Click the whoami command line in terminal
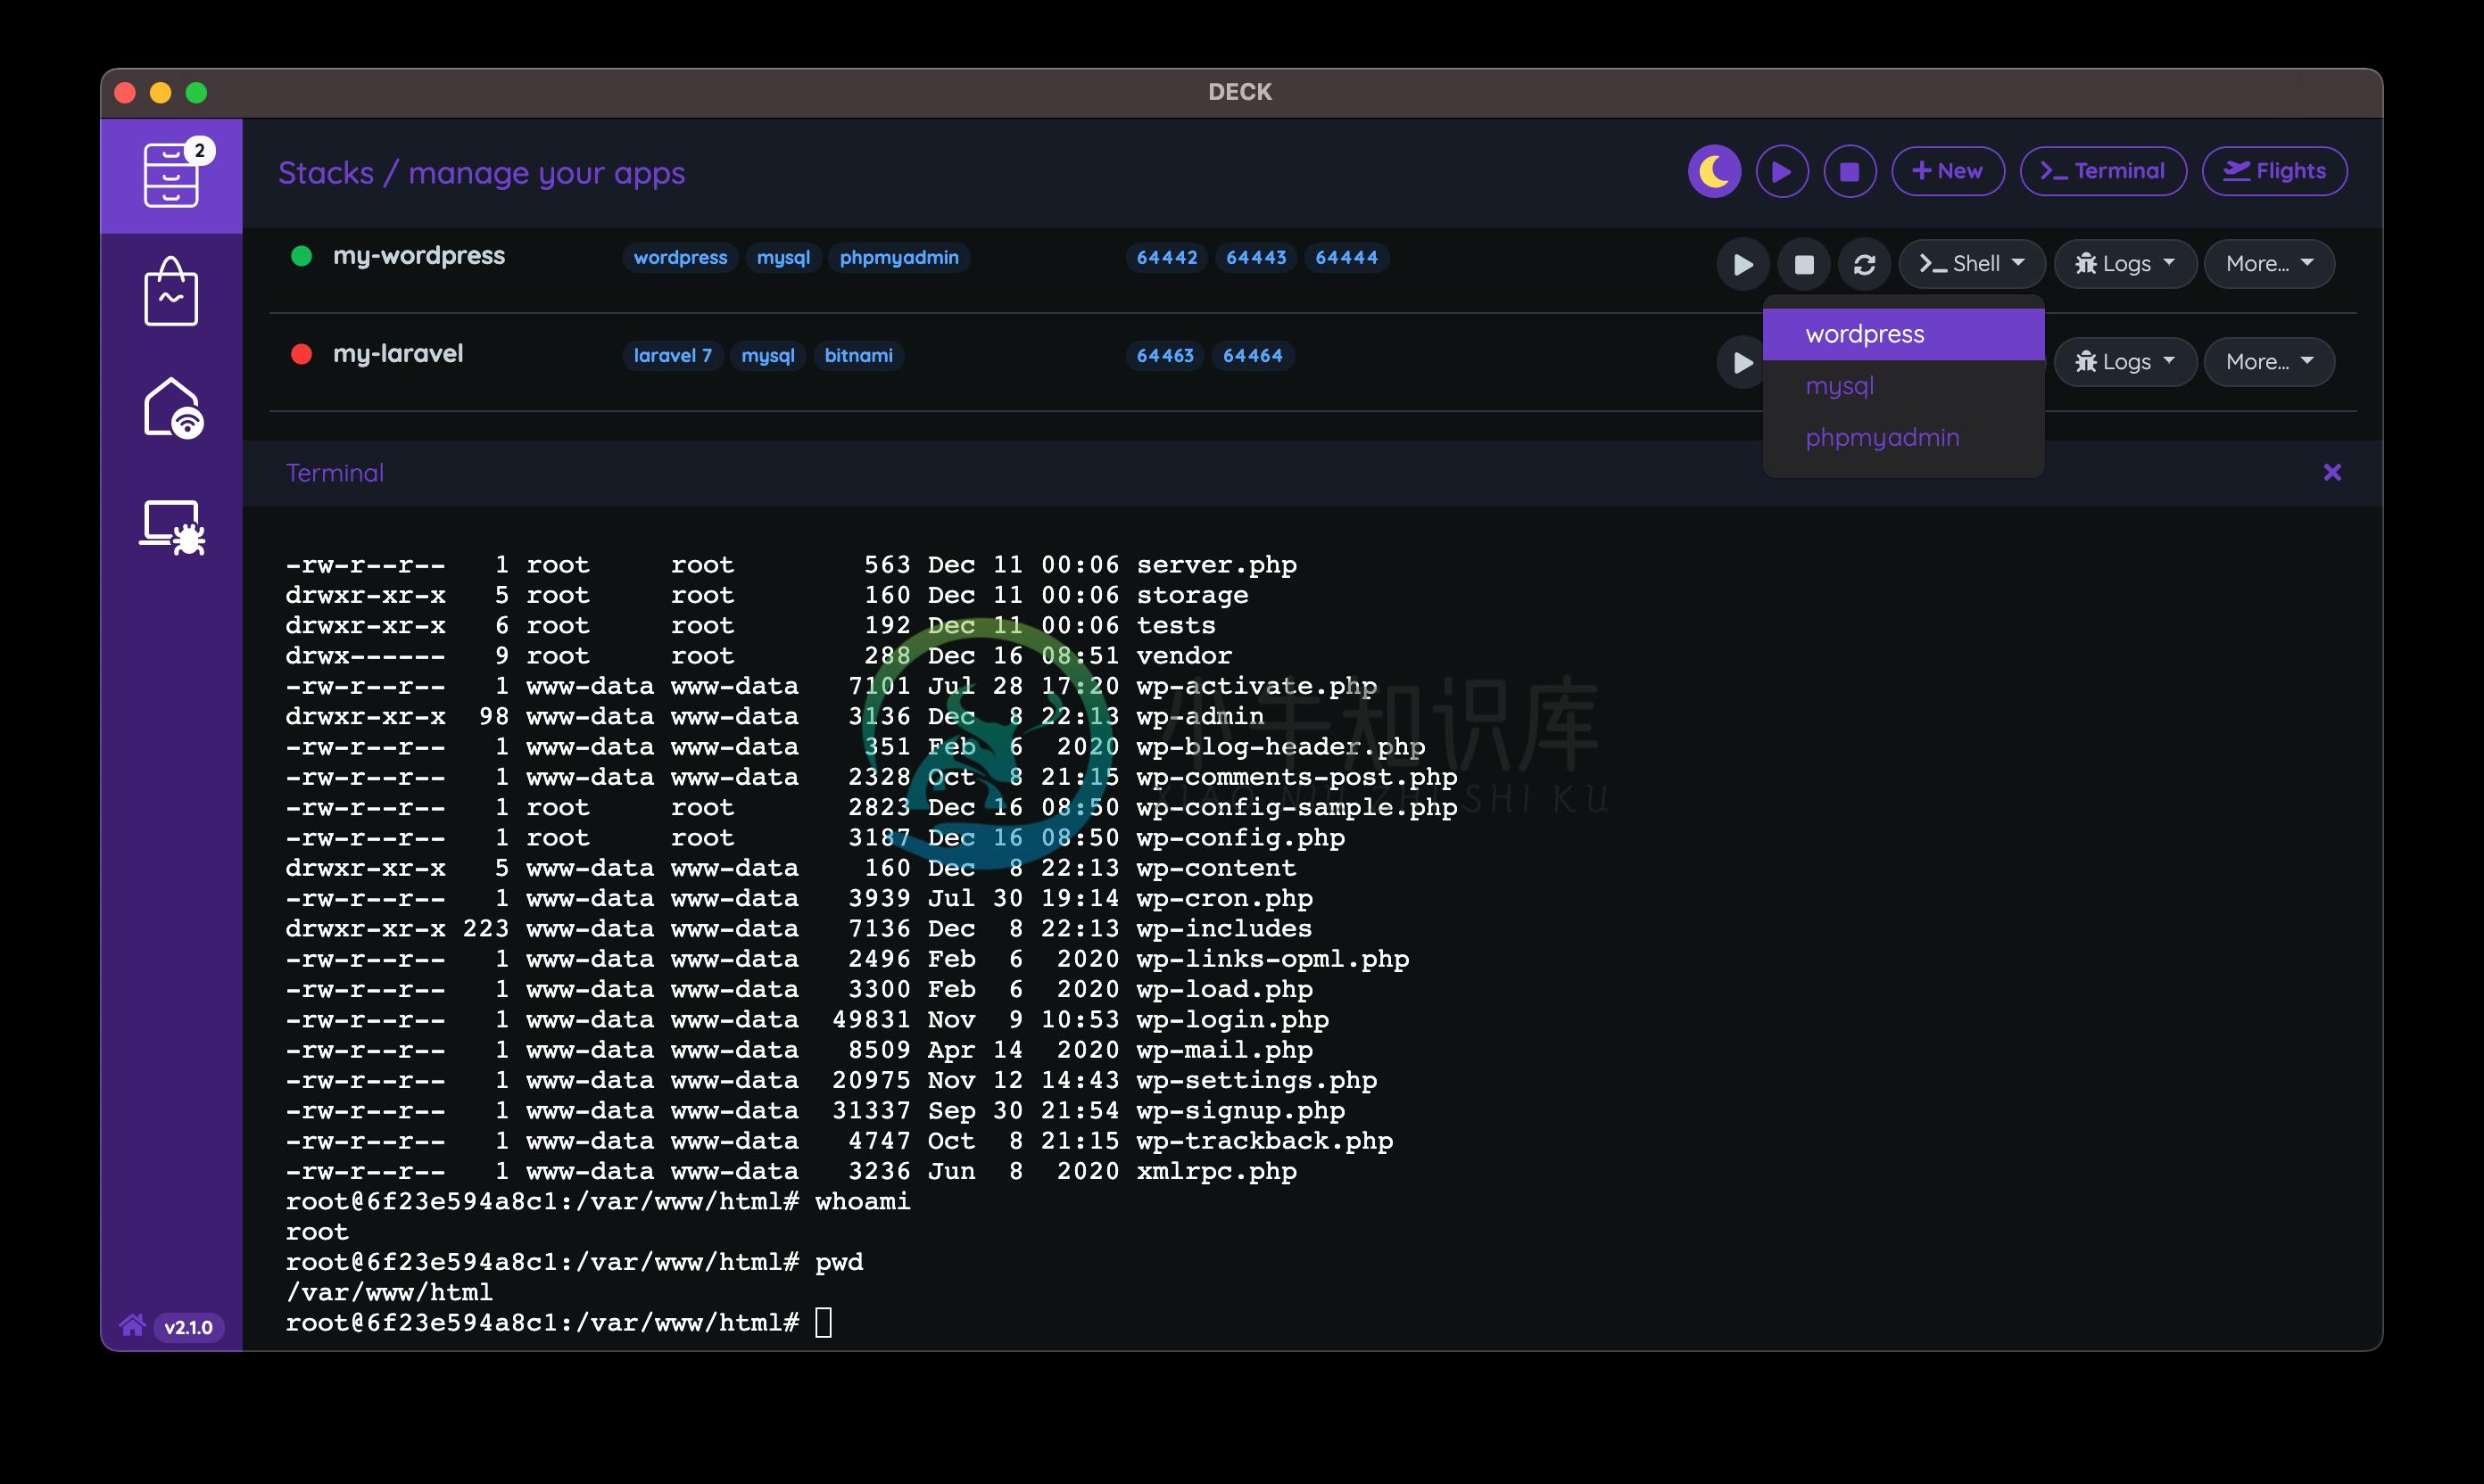 tap(598, 1202)
